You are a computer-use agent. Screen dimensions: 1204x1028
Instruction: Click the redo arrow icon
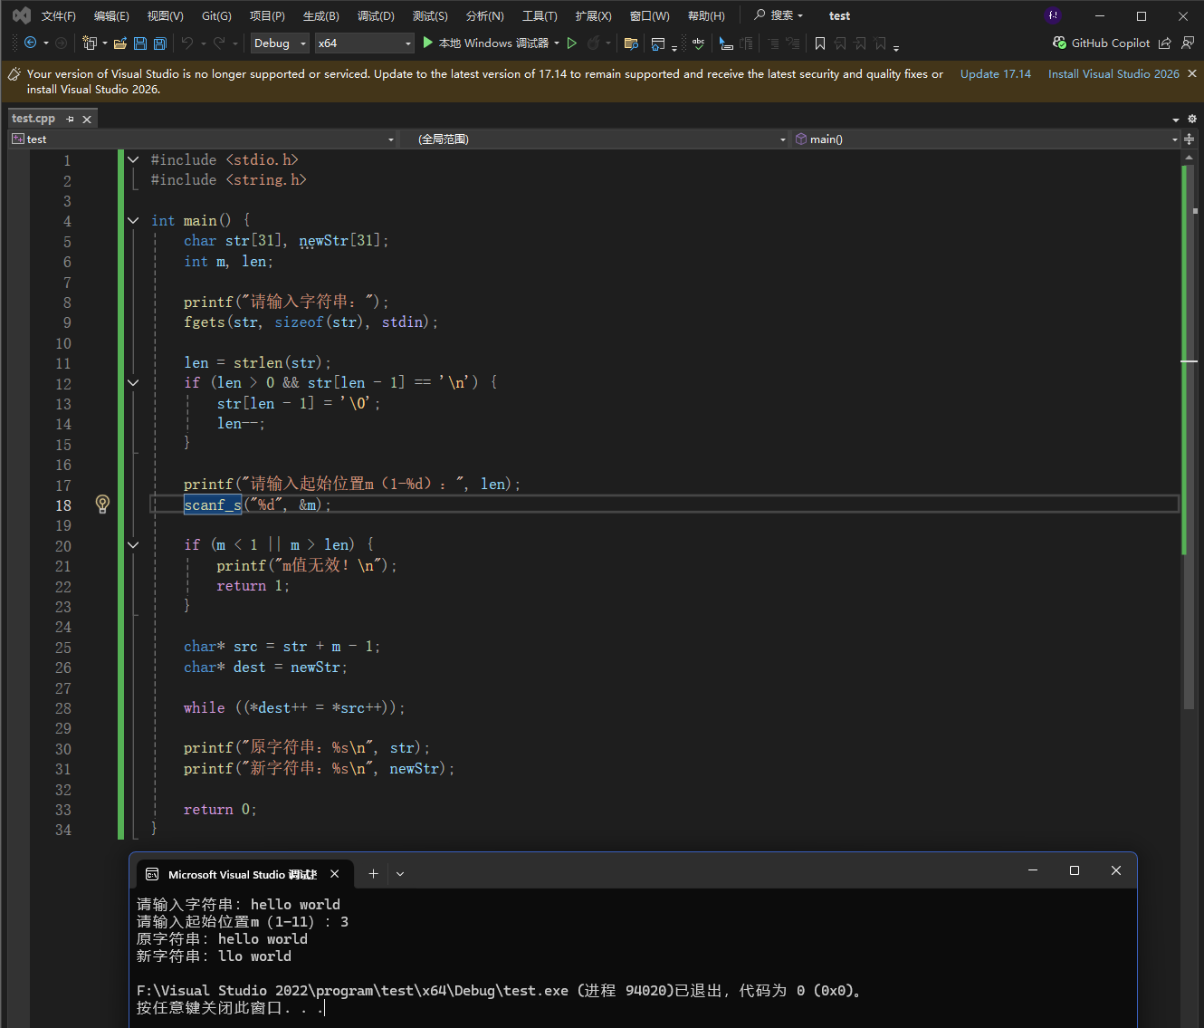tap(220, 43)
